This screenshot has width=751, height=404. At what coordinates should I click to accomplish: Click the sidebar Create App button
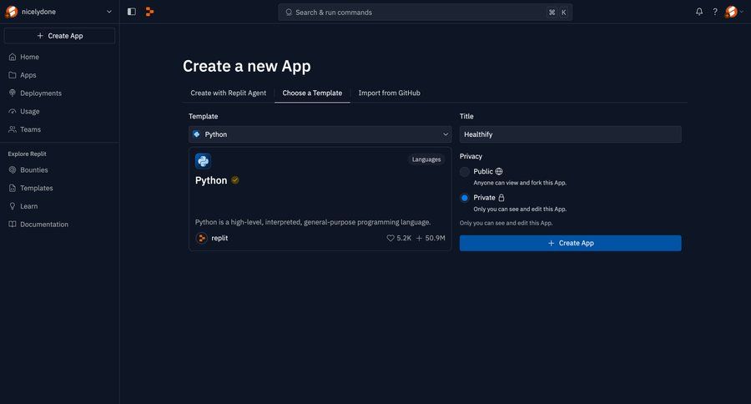click(x=59, y=35)
